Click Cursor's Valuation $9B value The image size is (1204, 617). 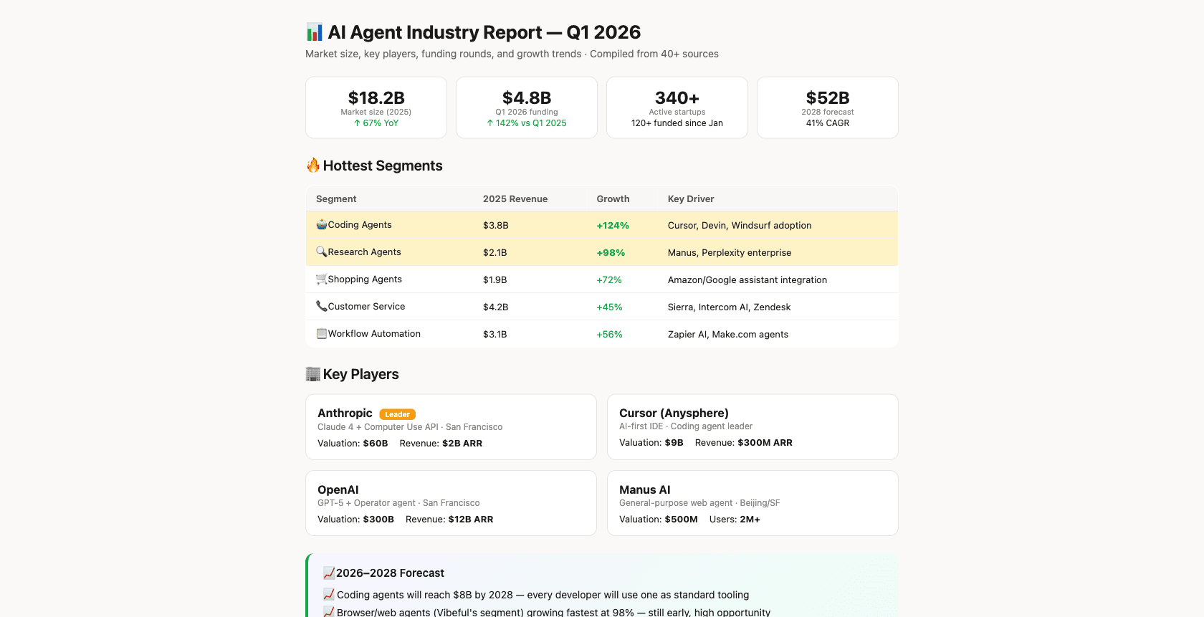[674, 443]
